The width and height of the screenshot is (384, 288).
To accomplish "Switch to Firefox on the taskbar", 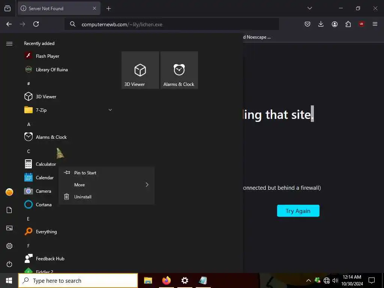I will [x=166, y=280].
